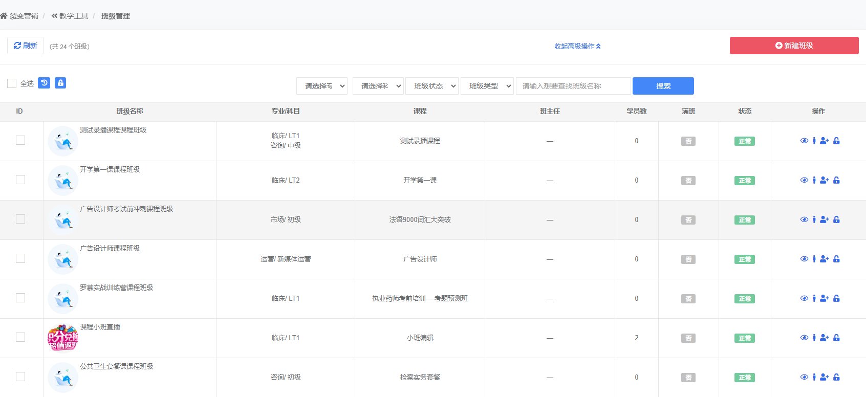Viewport: 866px width, 397px height.
Task: Check the box for 公共卫生套餐课课程班级
Action: pyautogui.click(x=20, y=377)
